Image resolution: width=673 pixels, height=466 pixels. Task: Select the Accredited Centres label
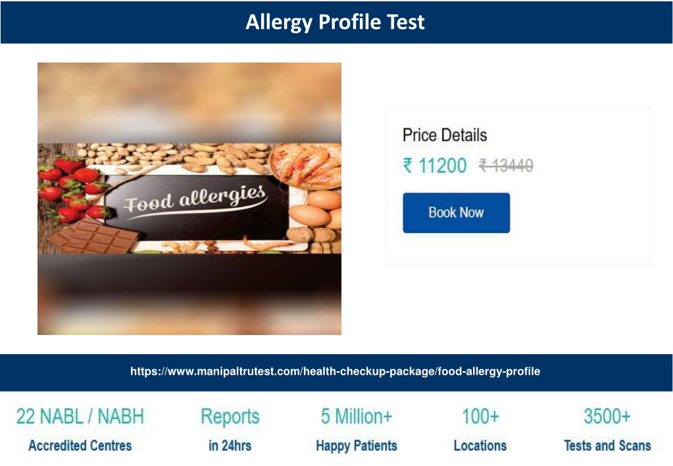80,446
